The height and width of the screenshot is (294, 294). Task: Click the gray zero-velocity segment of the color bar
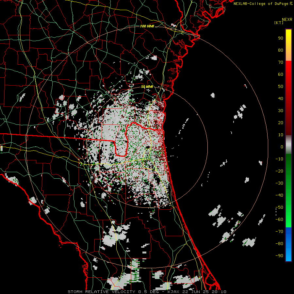tap(288, 145)
